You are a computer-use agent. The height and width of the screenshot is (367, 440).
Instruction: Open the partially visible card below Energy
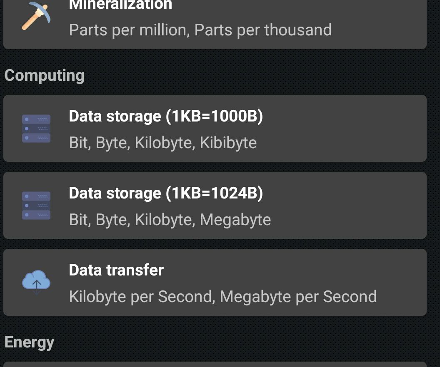215,364
